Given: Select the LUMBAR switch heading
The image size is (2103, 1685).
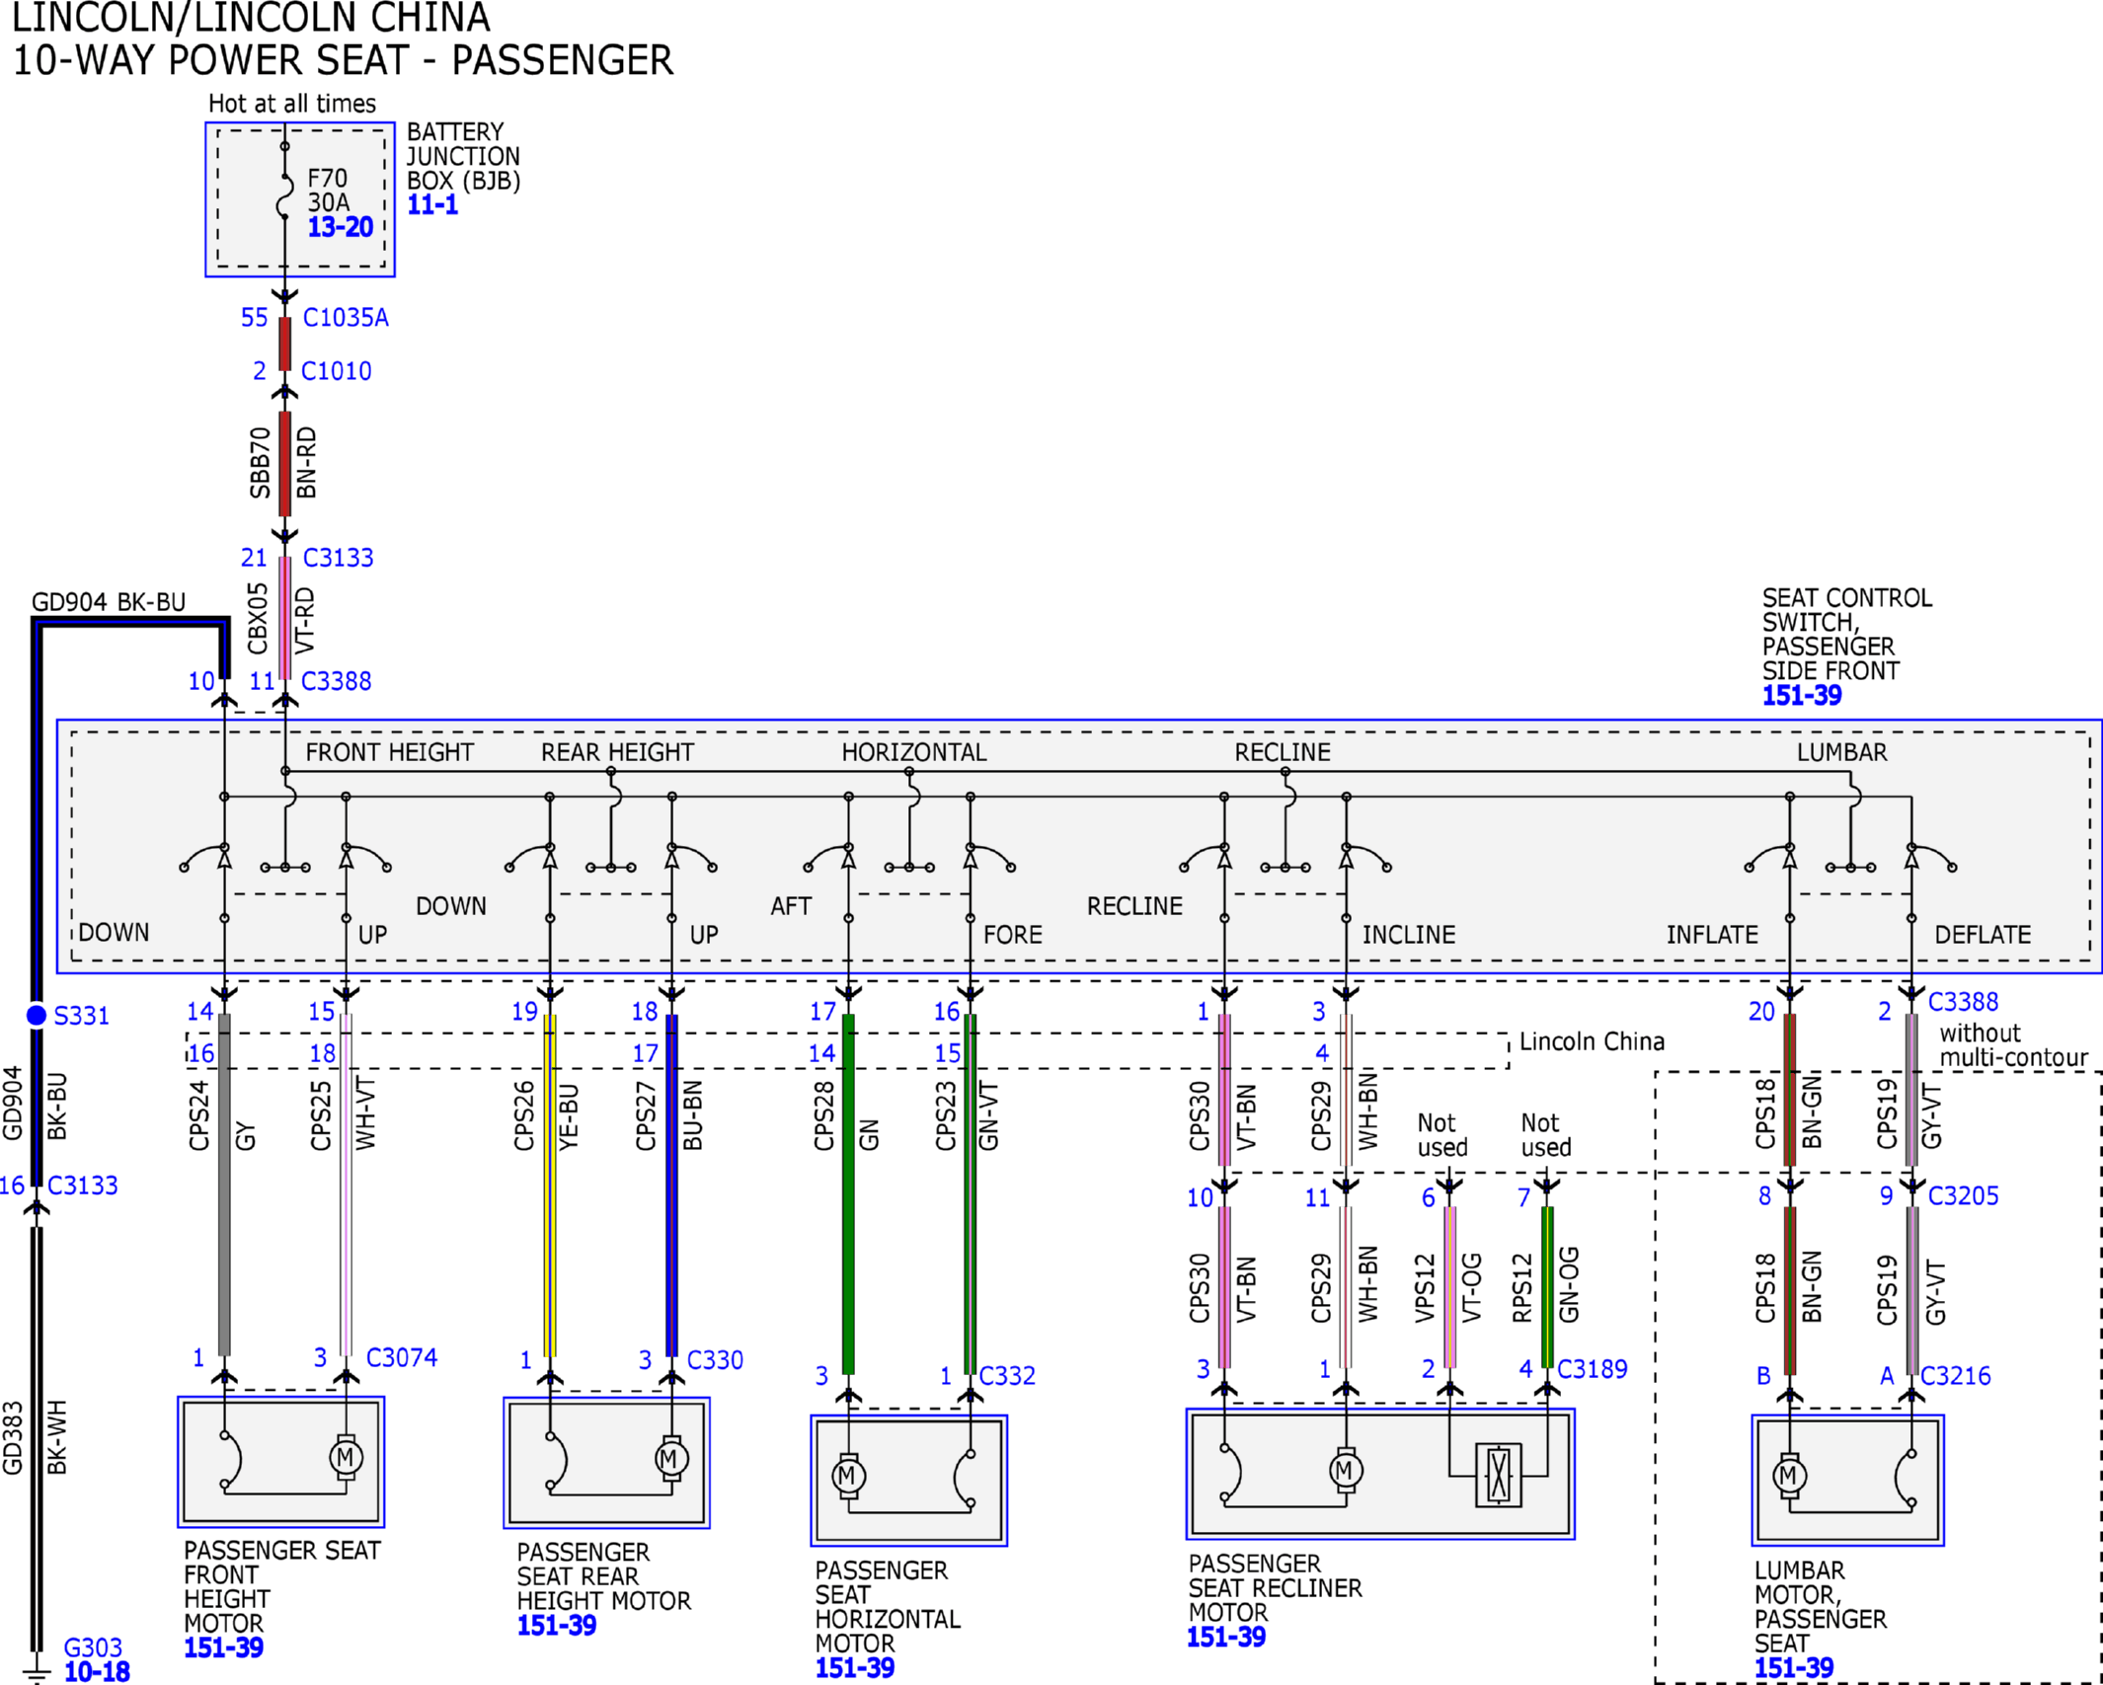Looking at the screenshot, I should [x=1841, y=752].
